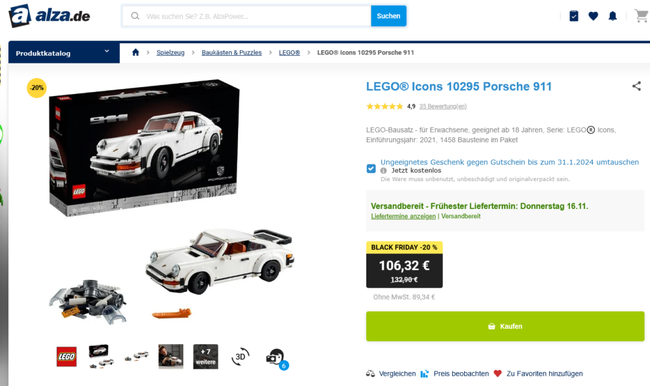The image size is (650, 386).
Task: Open the shopping cart icon
Action: click(x=642, y=16)
